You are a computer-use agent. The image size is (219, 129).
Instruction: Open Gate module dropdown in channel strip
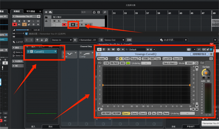[x=76, y=53]
